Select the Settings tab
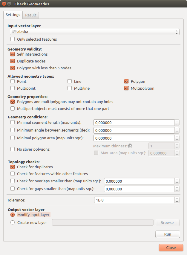The image size is (187, 255). (13, 15)
